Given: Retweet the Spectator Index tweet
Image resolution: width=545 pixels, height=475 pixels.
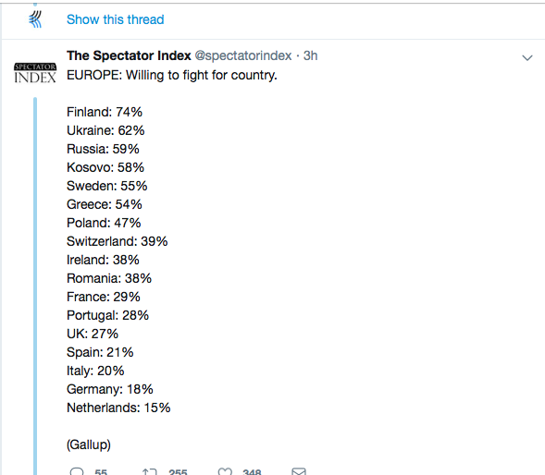Looking at the screenshot, I should pos(150,471).
